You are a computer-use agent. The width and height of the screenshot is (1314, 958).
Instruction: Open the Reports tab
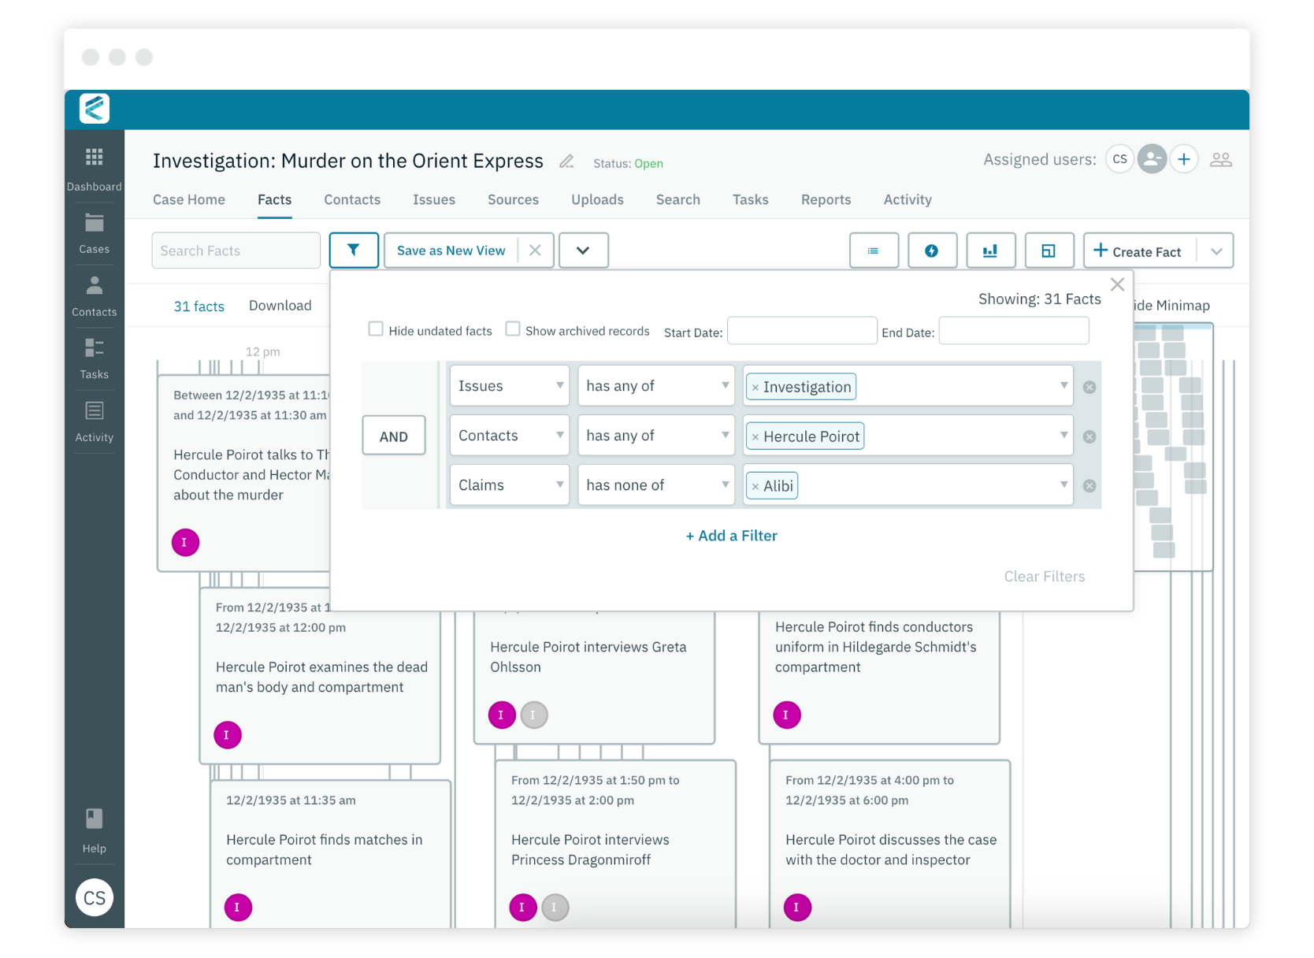(x=826, y=199)
